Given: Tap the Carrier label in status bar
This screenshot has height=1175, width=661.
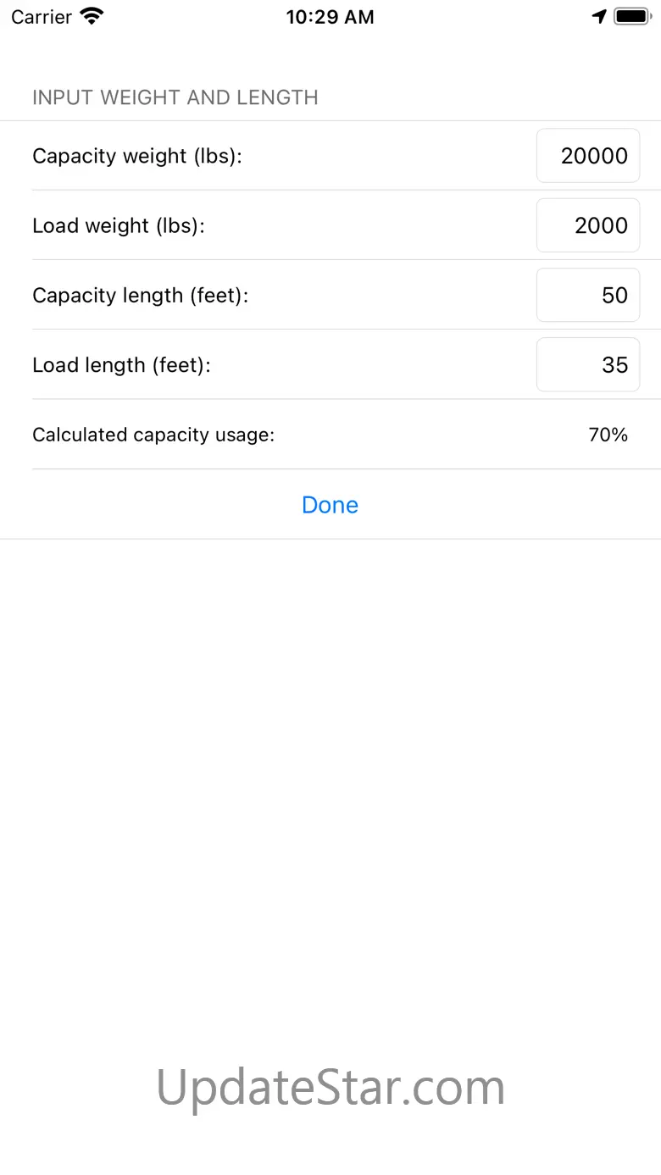Looking at the screenshot, I should [x=41, y=17].
